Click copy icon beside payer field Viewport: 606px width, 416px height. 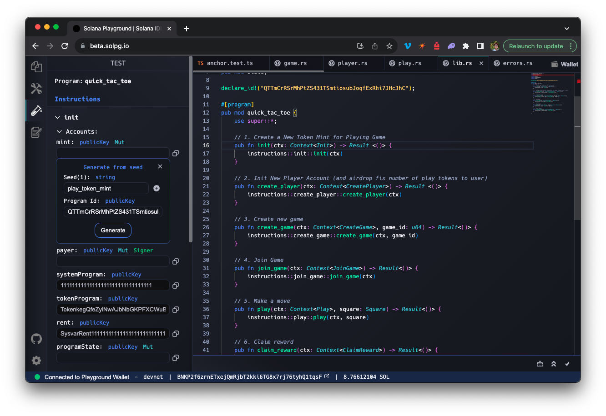[x=176, y=261]
